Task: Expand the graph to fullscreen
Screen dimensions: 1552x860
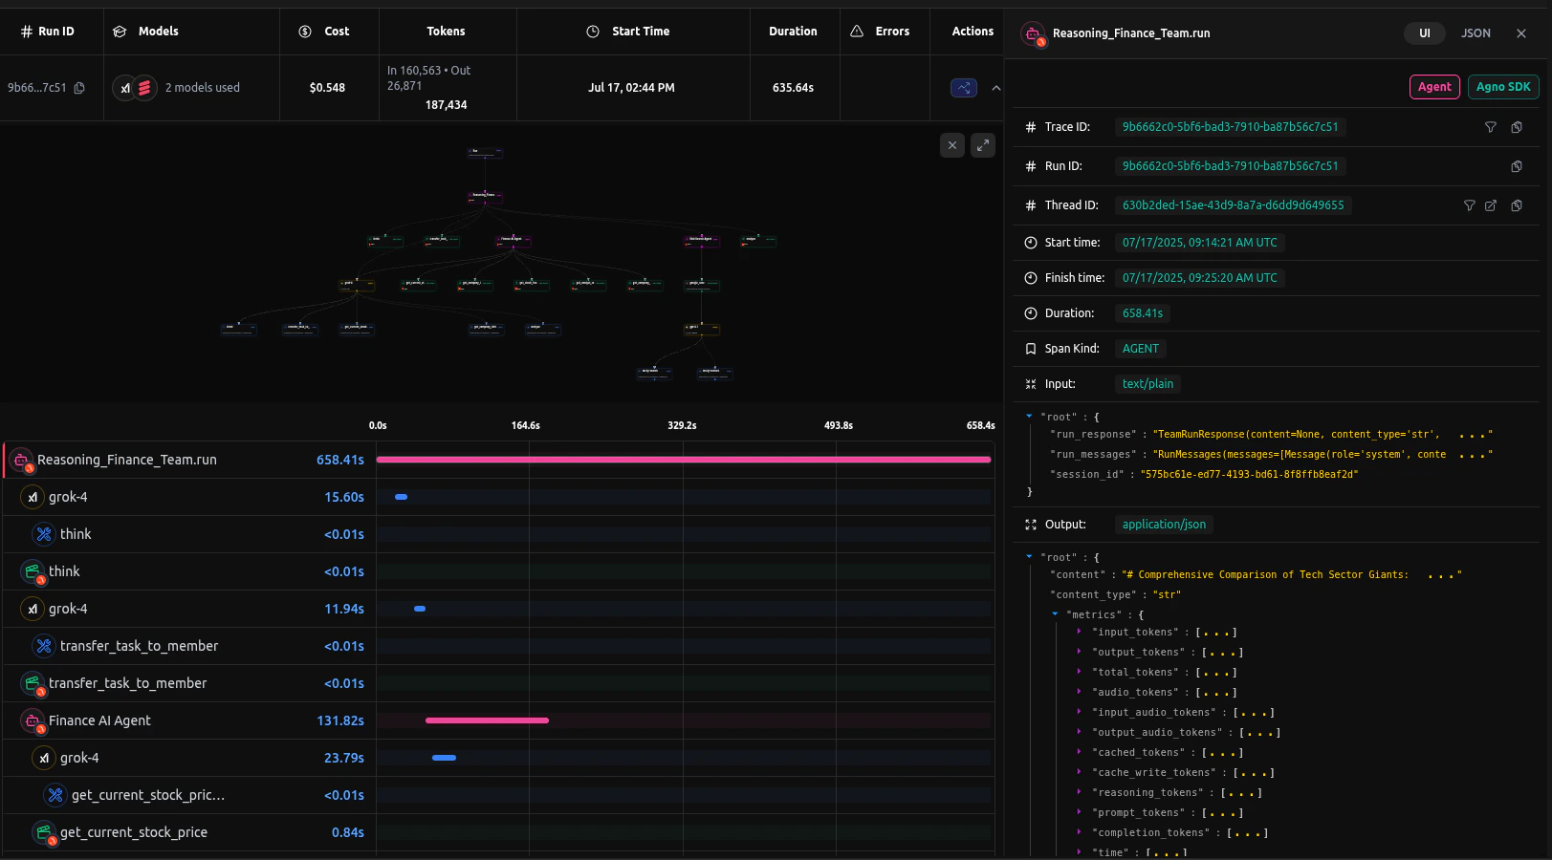Action: tap(983, 145)
